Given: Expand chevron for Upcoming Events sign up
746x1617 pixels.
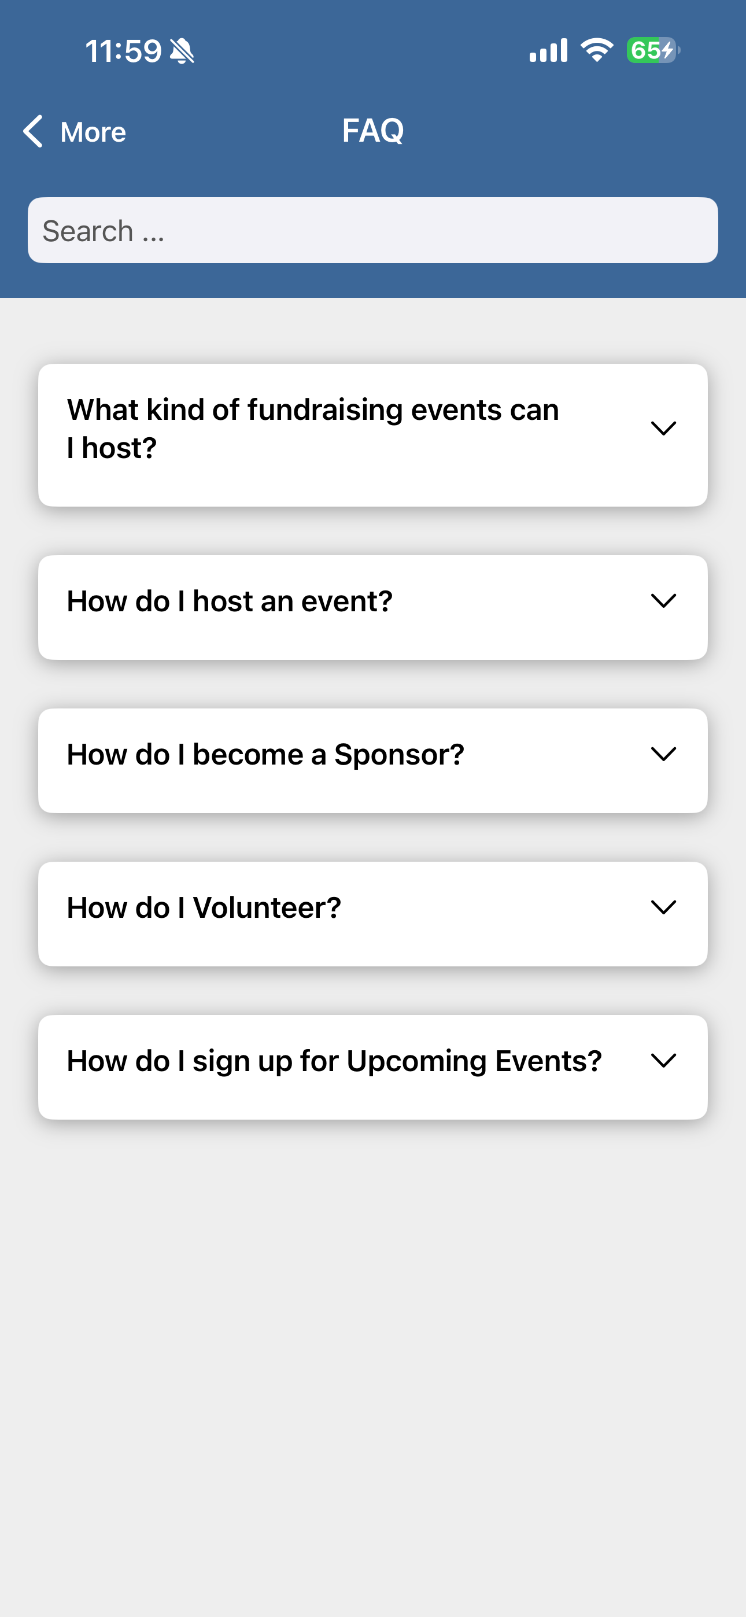Looking at the screenshot, I should [x=663, y=1060].
